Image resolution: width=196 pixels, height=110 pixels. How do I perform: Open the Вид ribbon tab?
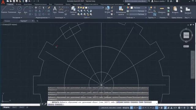50,4
